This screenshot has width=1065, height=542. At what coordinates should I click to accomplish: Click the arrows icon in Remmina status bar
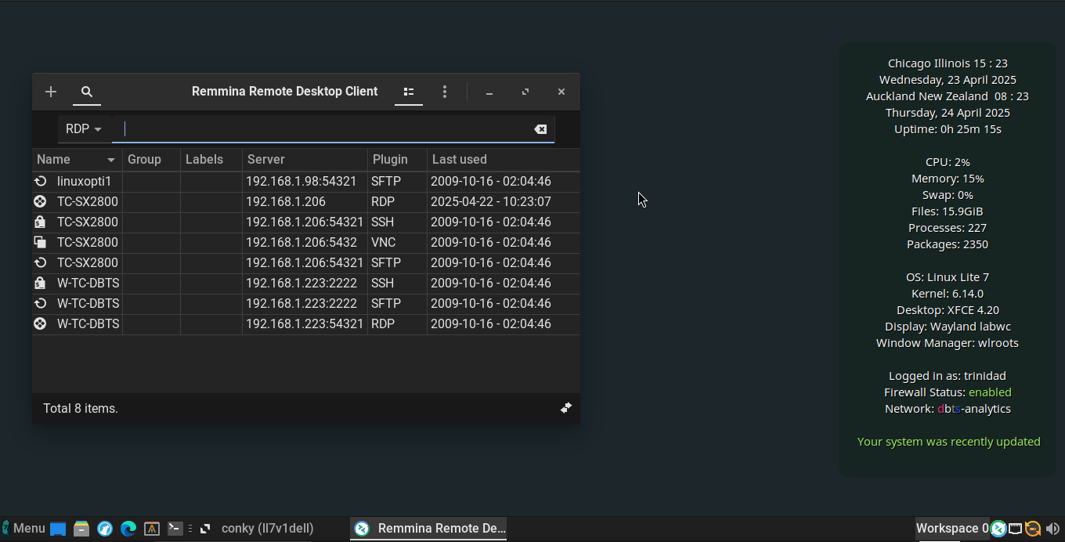click(x=566, y=407)
